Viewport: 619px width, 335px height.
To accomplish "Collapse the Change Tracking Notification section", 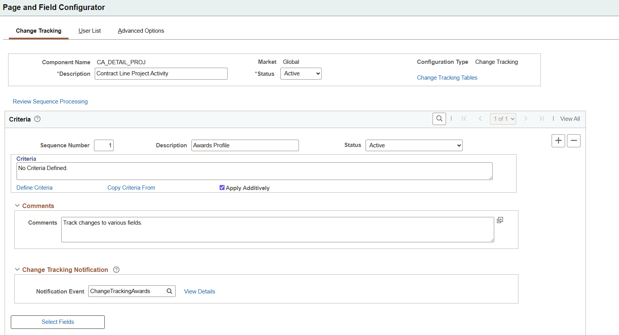I will [17, 270].
